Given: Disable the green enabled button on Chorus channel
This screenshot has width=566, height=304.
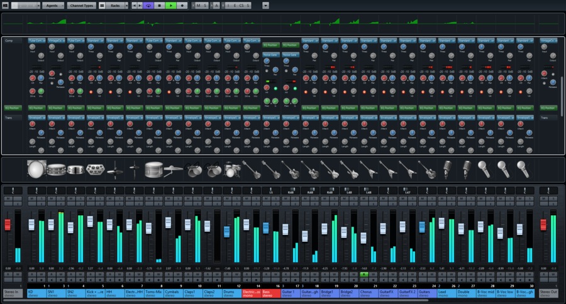Looking at the screenshot, I should (364, 274).
